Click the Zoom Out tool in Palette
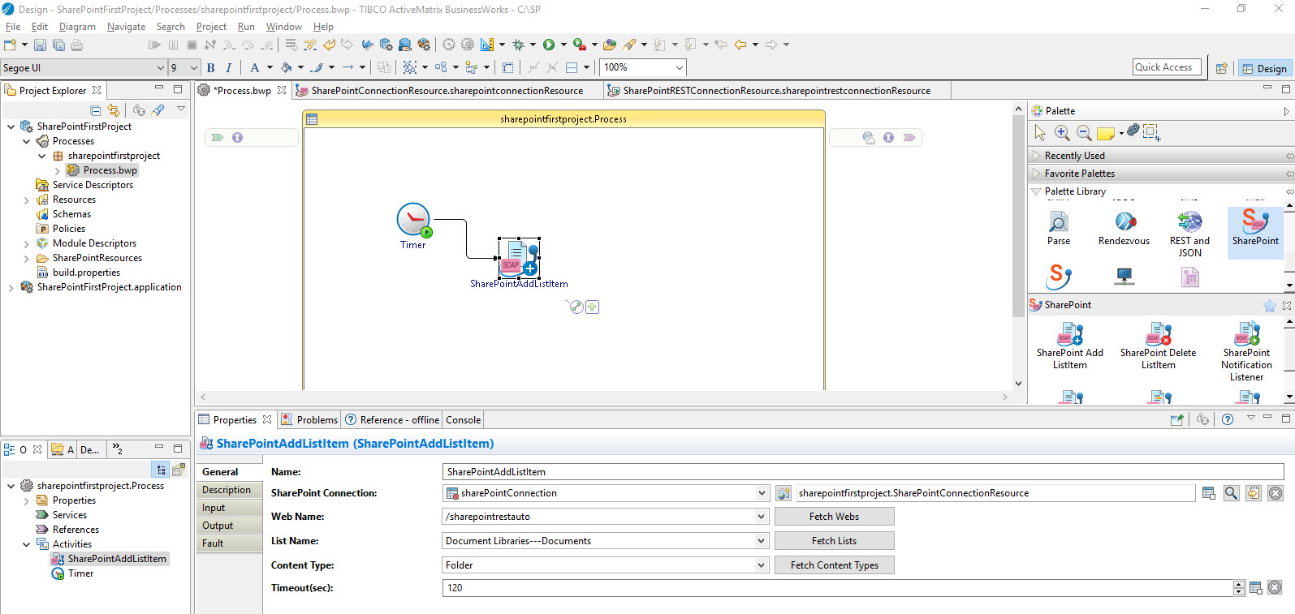This screenshot has width=1295, height=614. (1084, 132)
